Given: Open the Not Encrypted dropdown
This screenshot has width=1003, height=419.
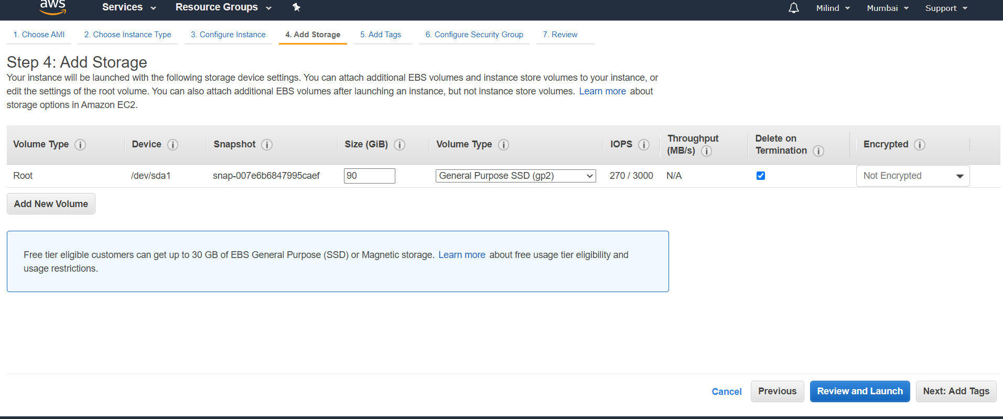Looking at the screenshot, I should (x=913, y=176).
